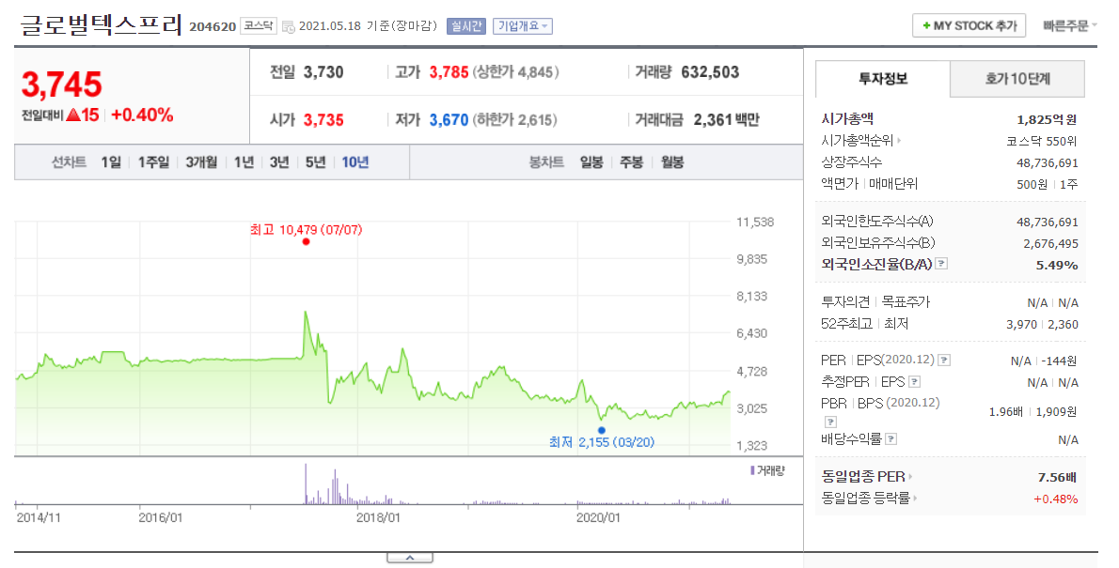Click the stock name 글로벌텍스프리
Image resolution: width=1119 pixels, height=568 pixels.
tap(102, 25)
